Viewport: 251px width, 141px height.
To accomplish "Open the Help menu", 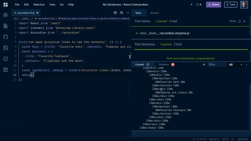I will tap(71, 5).
